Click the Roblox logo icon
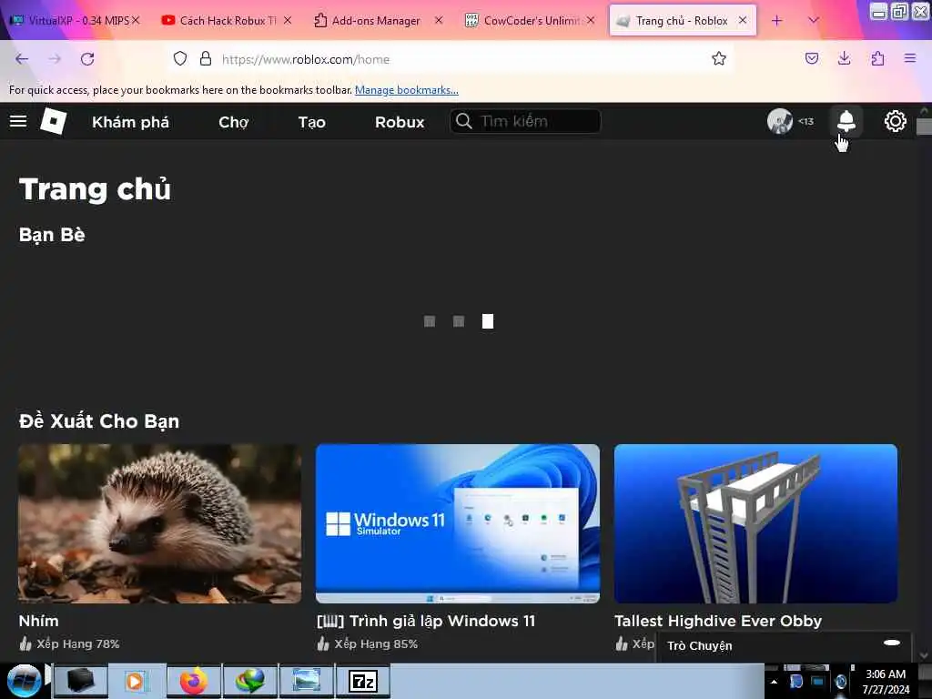The height and width of the screenshot is (699, 932). point(54,121)
